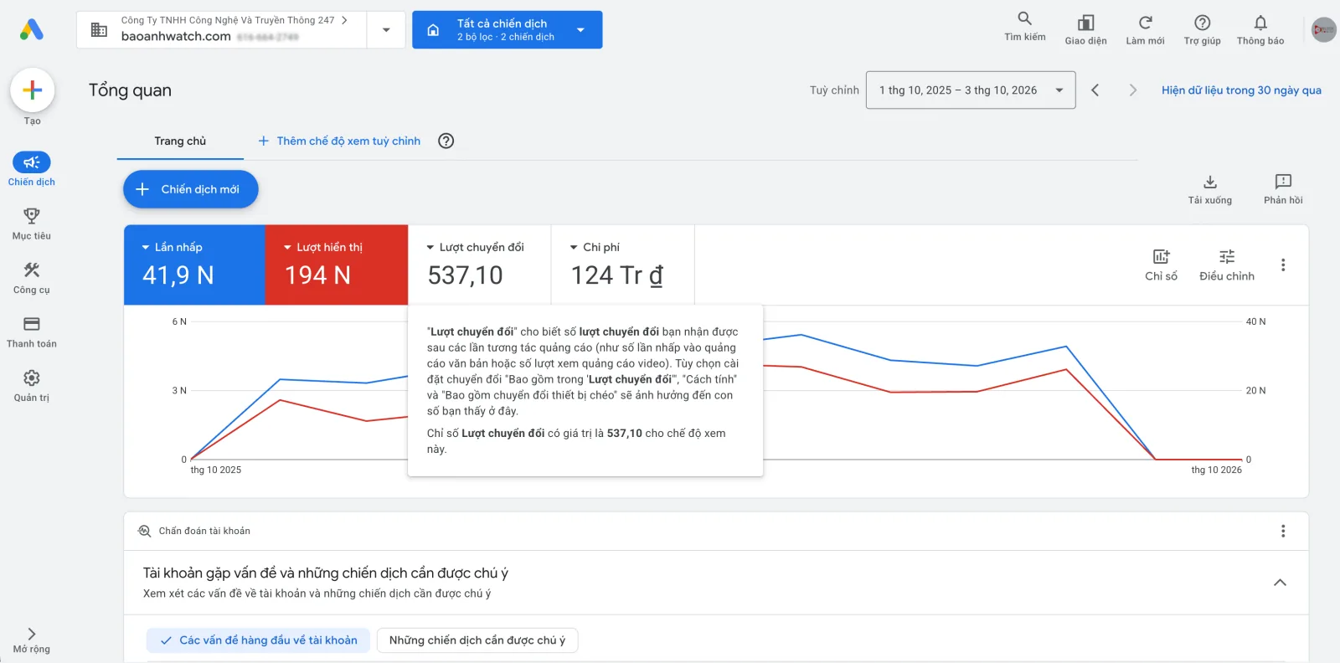Viewport: 1340px width, 663px height.
Task: Open Chẩn đoán tài khoản three-dot menu
Action: (x=1283, y=531)
